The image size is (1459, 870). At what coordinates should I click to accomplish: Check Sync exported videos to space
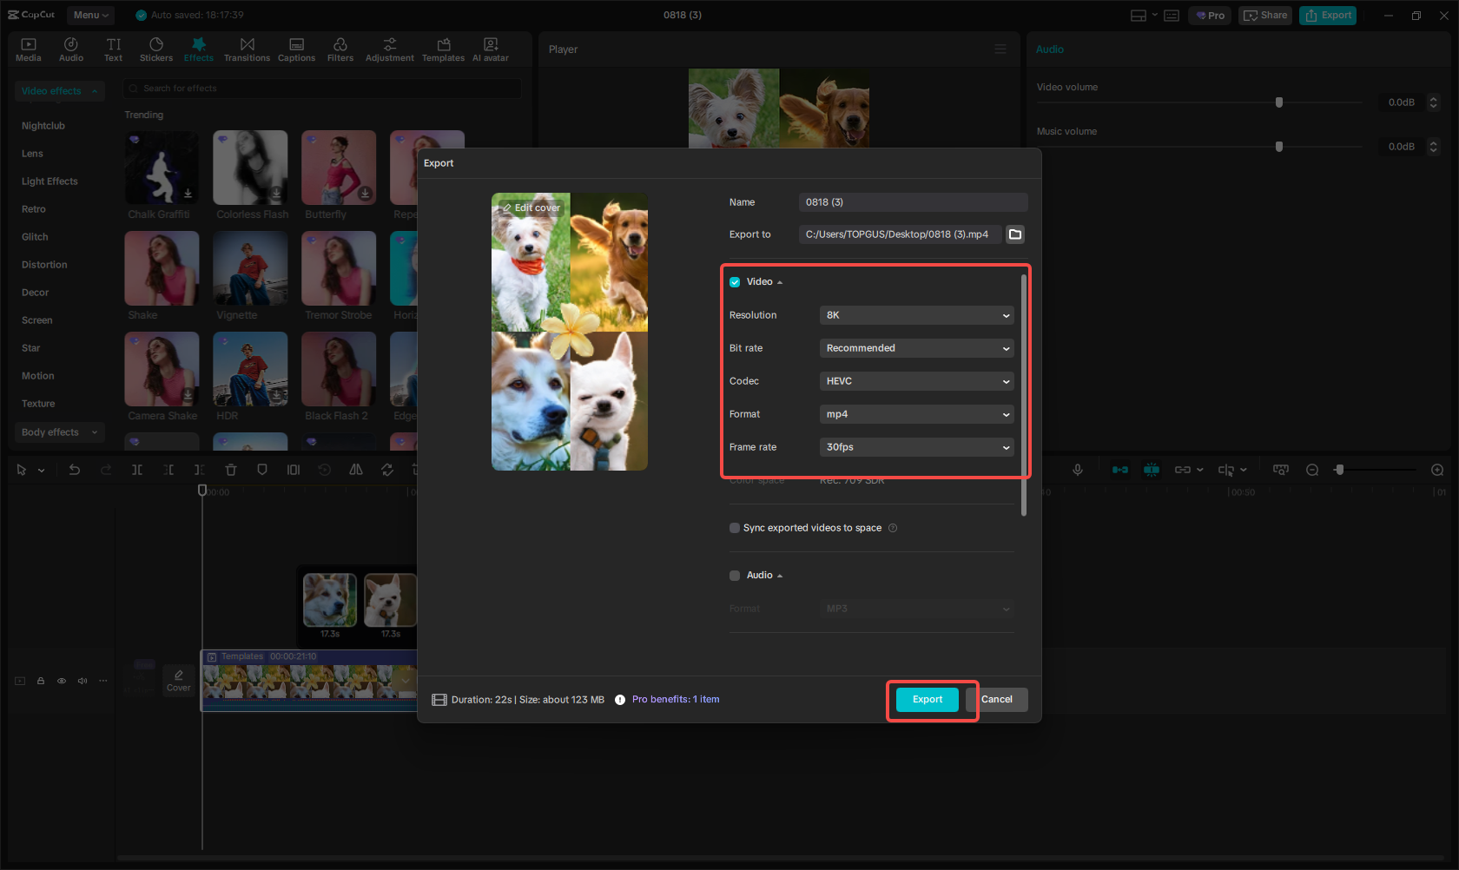(x=734, y=527)
